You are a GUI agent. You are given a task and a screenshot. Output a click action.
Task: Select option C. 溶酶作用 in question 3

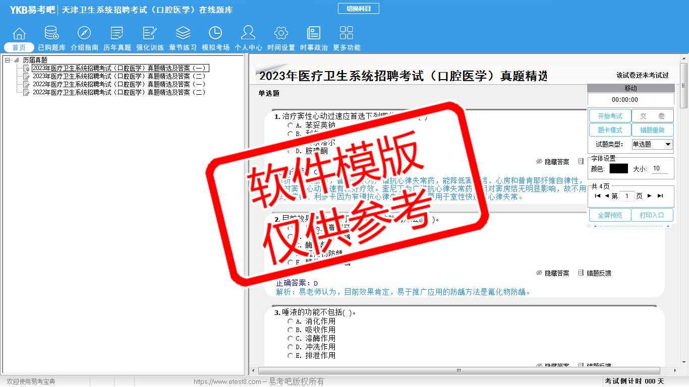click(x=290, y=338)
